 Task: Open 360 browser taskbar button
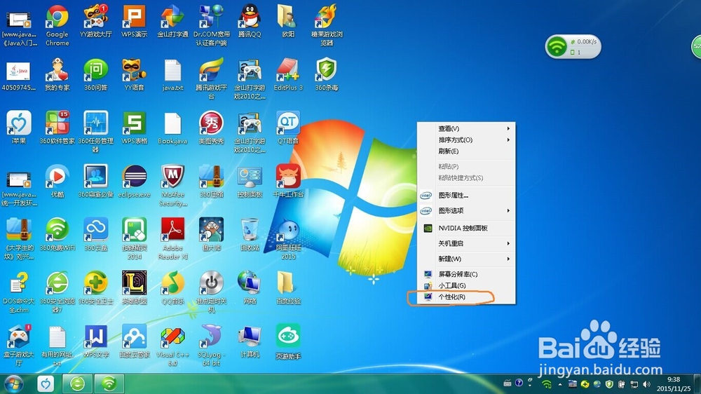(x=77, y=383)
